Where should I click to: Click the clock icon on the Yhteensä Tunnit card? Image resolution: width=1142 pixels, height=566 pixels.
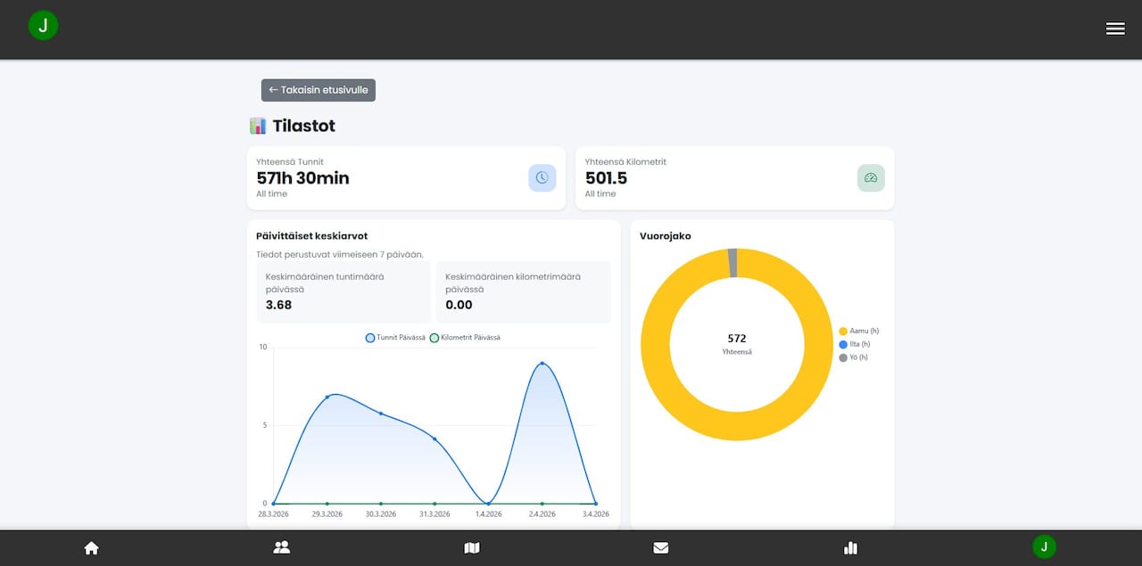[x=542, y=177]
